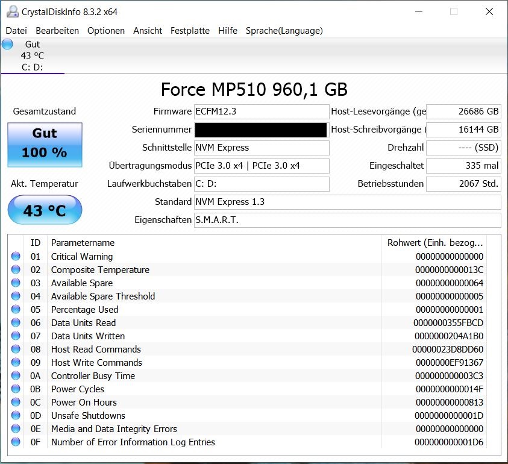Open the Sprache(Language) menu
This screenshot has height=464, width=508.
284,31
